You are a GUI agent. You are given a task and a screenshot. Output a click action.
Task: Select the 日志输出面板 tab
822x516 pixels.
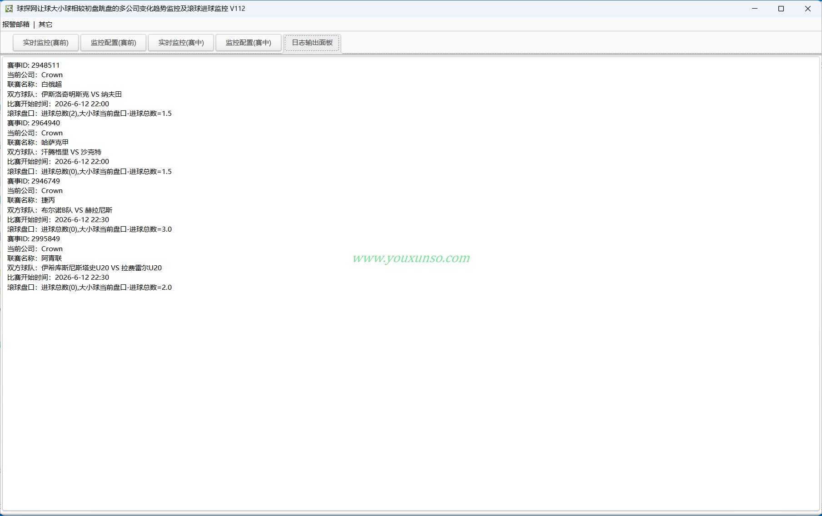pyautogui.click(x=312, y=43)
